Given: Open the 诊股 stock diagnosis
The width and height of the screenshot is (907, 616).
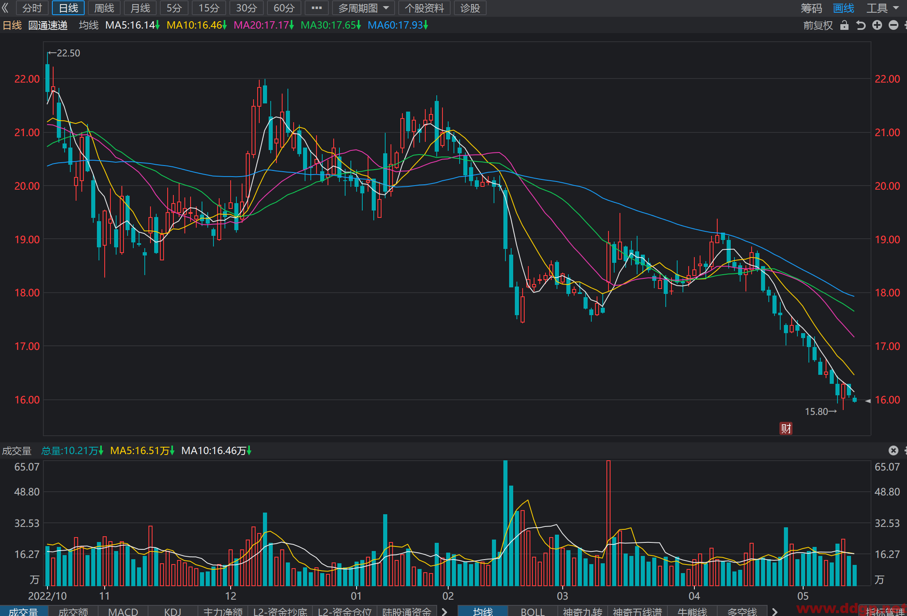Looking at the screenshot, I should tap(470, 8).
